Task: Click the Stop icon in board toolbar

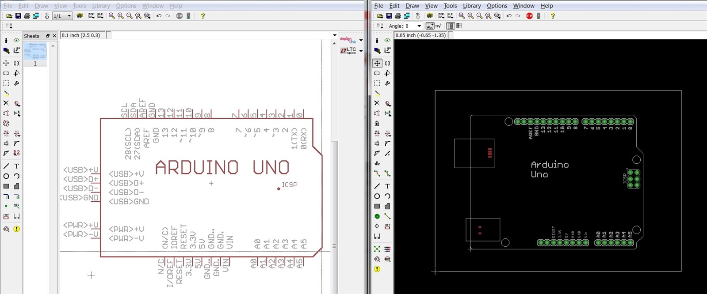Action: [x=529, y=16]
